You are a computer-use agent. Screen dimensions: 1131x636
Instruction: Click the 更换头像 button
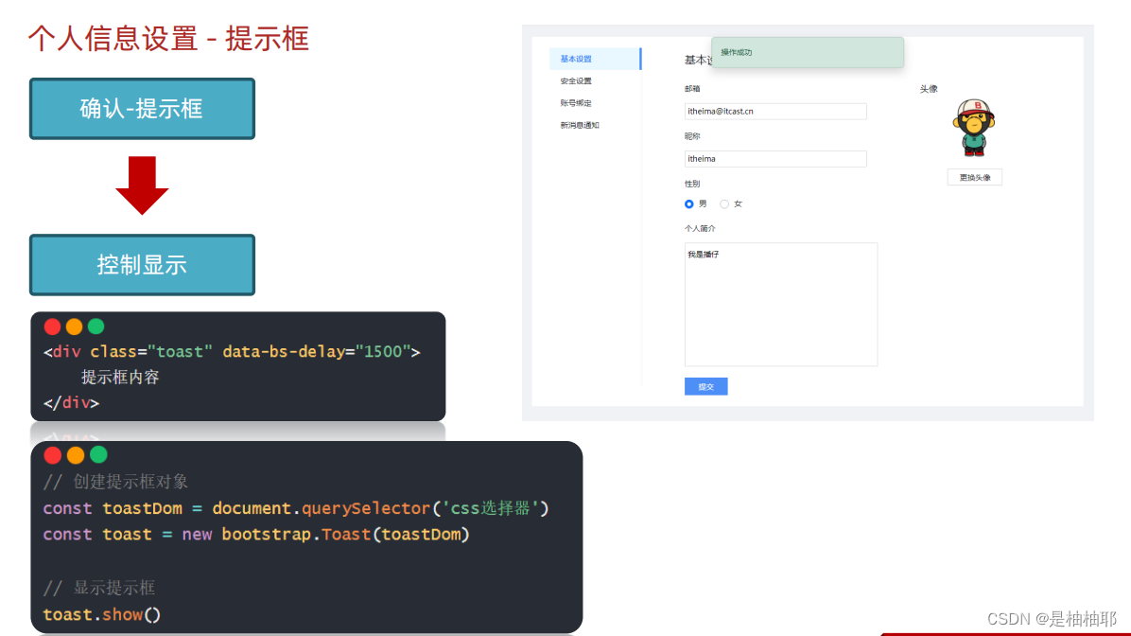tap(975, 177)
